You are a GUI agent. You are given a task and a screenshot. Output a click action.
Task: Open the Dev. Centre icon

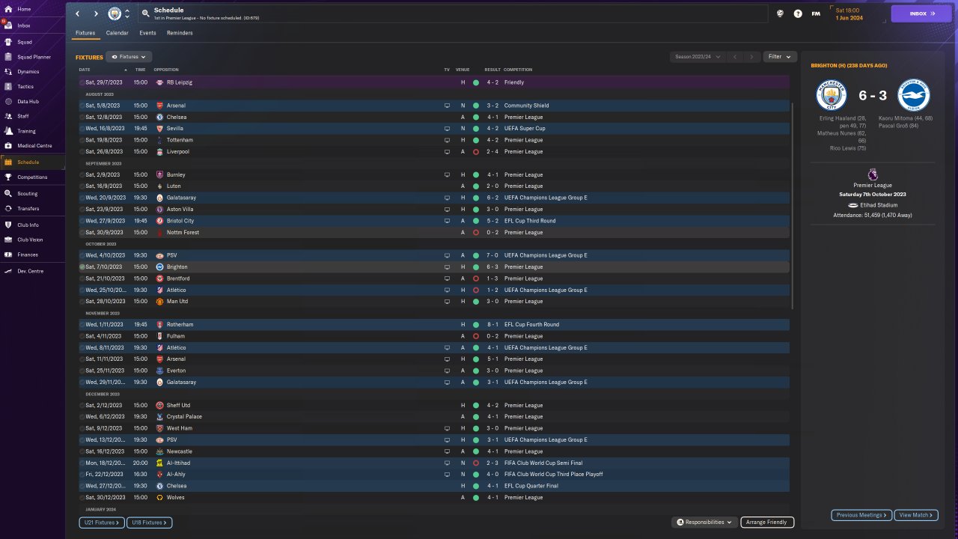pyautogui.click(x=8, y=271)
